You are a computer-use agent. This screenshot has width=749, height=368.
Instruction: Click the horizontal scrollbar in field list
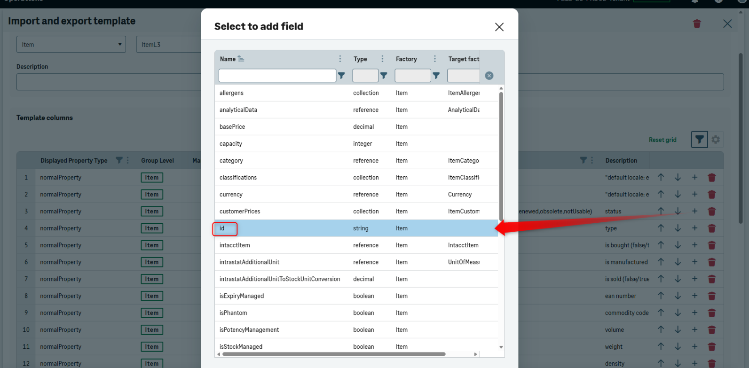tap(334, 354)
